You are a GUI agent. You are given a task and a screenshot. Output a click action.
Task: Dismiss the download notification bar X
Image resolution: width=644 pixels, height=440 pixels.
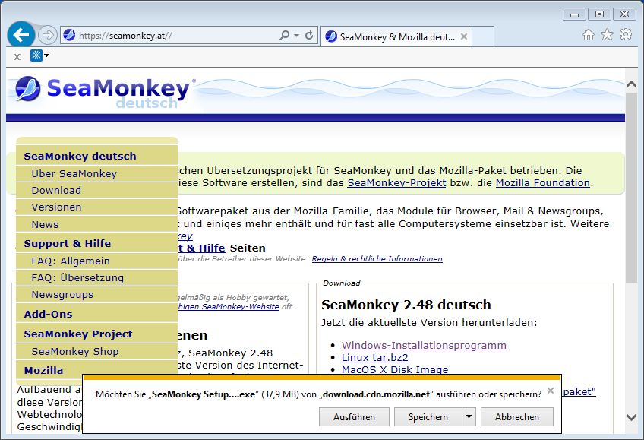[551, 391]
